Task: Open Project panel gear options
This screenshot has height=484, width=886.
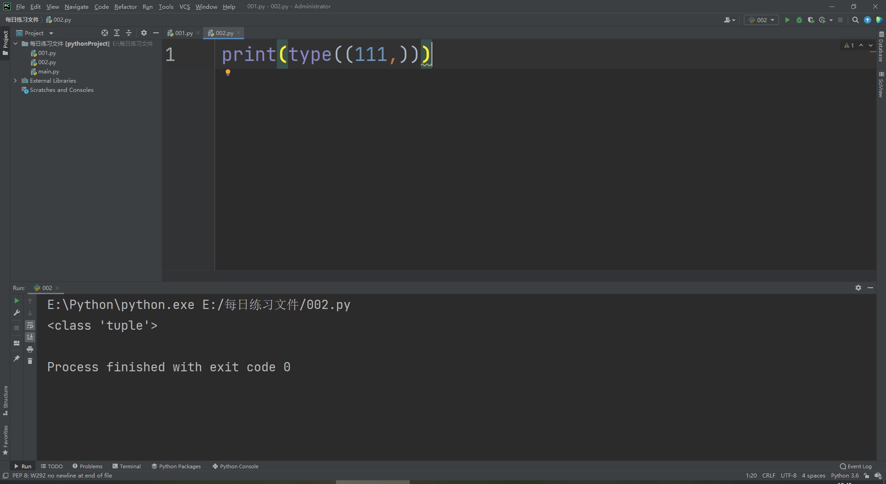Action: (x=144, y=33)
